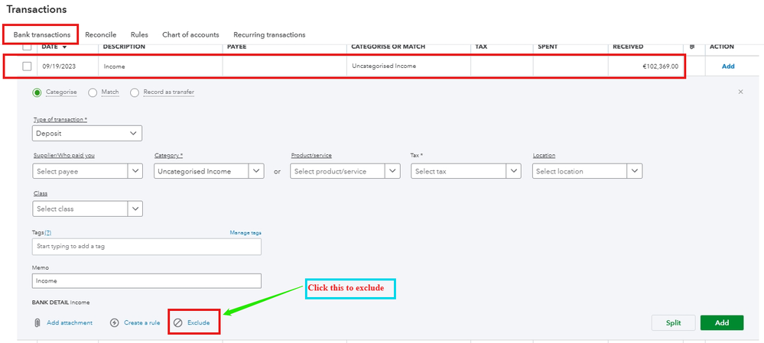Click the Exclude circle-slash icon
Screen dimensions: 764x343
click(178, 322)
